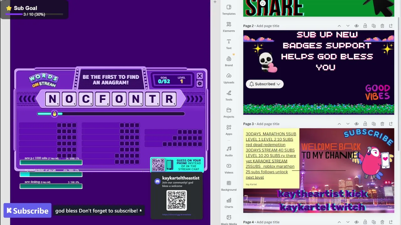Screen dimensions: 401x225
Task: Select the Page 2 design thumbnail
Action: click(319, 72)
